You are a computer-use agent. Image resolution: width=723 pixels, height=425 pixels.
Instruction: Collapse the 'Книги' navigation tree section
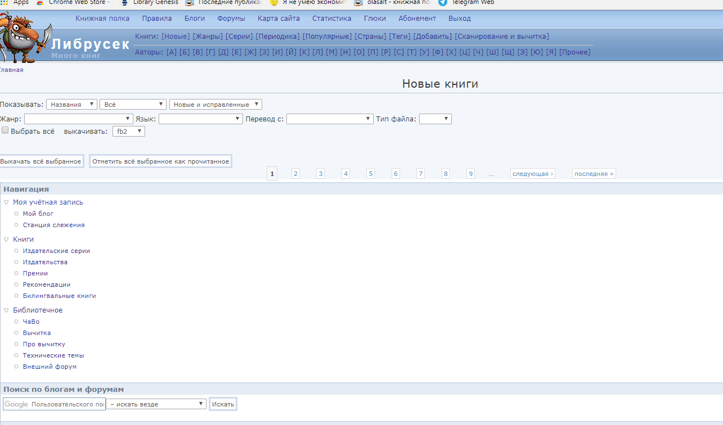pos(6,239)
